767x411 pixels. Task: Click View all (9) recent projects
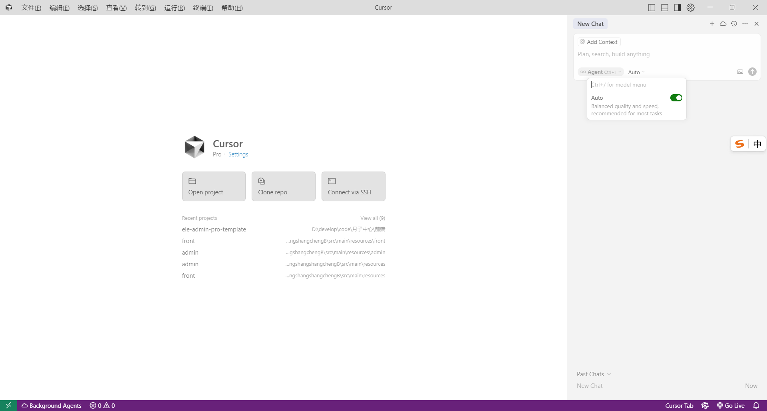tap(373, 218)
